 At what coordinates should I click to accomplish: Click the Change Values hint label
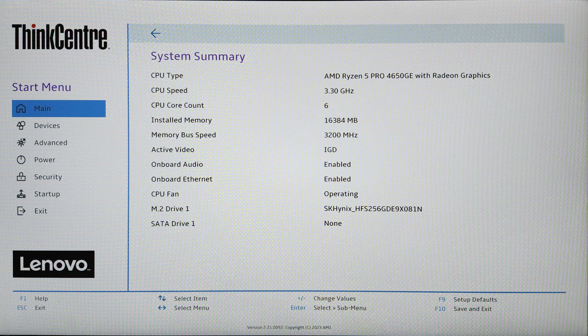pyautogui.click(x=335, y=299)
